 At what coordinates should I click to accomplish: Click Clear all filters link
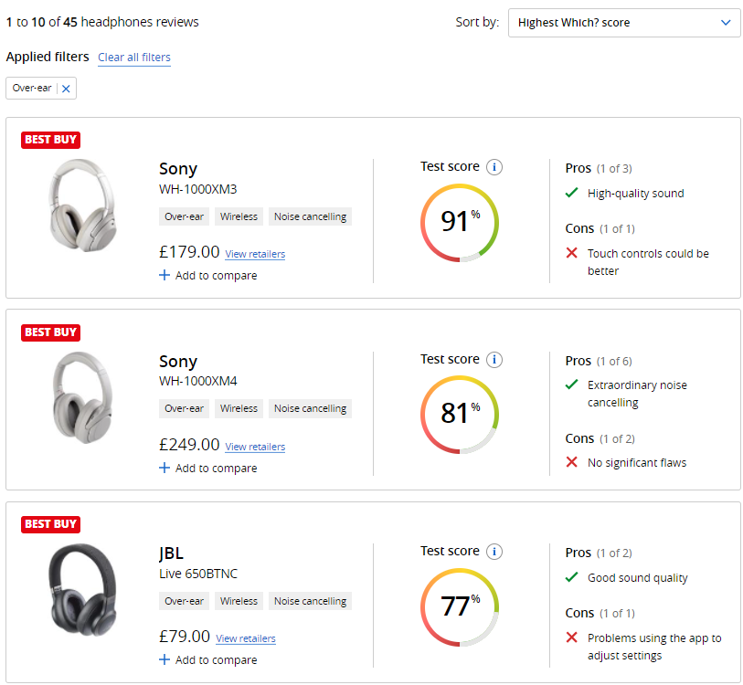click(134, 58)
